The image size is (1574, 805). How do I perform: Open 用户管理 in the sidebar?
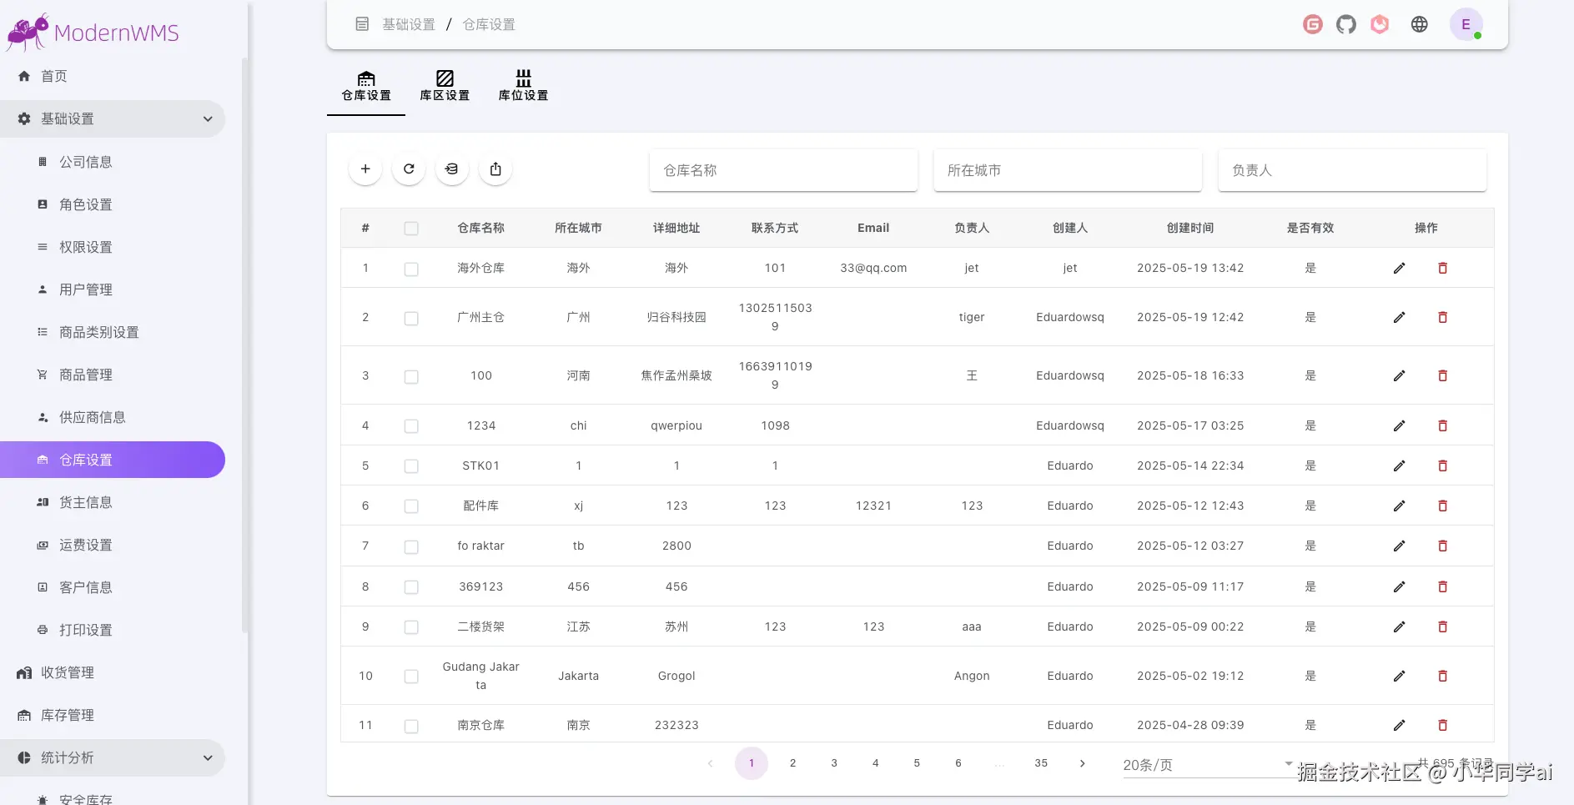point(113,289)
